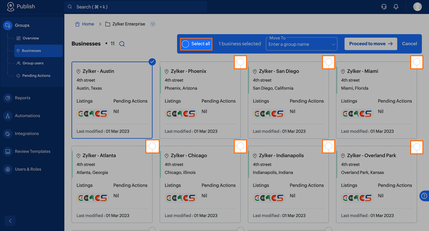
Task: Click the 'Zylker - Phoenix' card title
Action: point(189,71)
